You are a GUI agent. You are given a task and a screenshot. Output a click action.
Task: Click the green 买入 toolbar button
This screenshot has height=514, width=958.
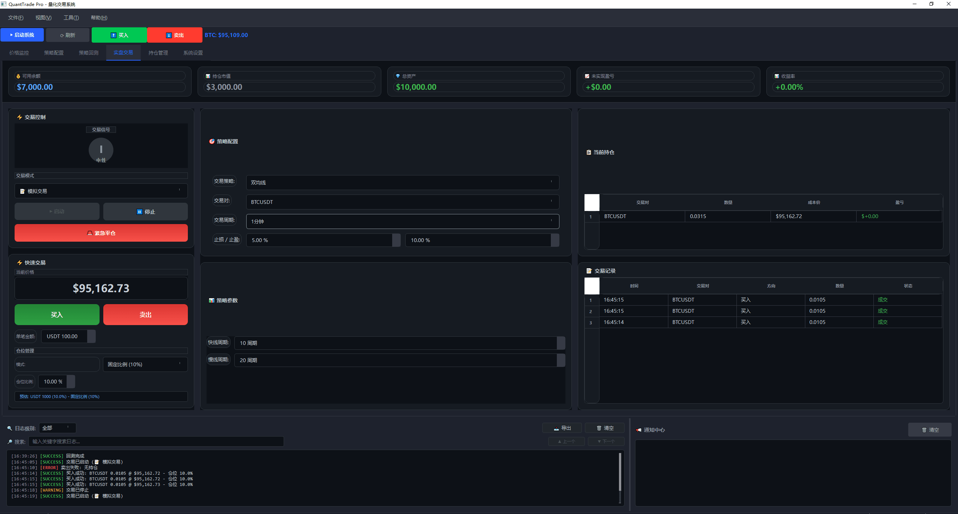pyautogui.click(x=119, y=35)
